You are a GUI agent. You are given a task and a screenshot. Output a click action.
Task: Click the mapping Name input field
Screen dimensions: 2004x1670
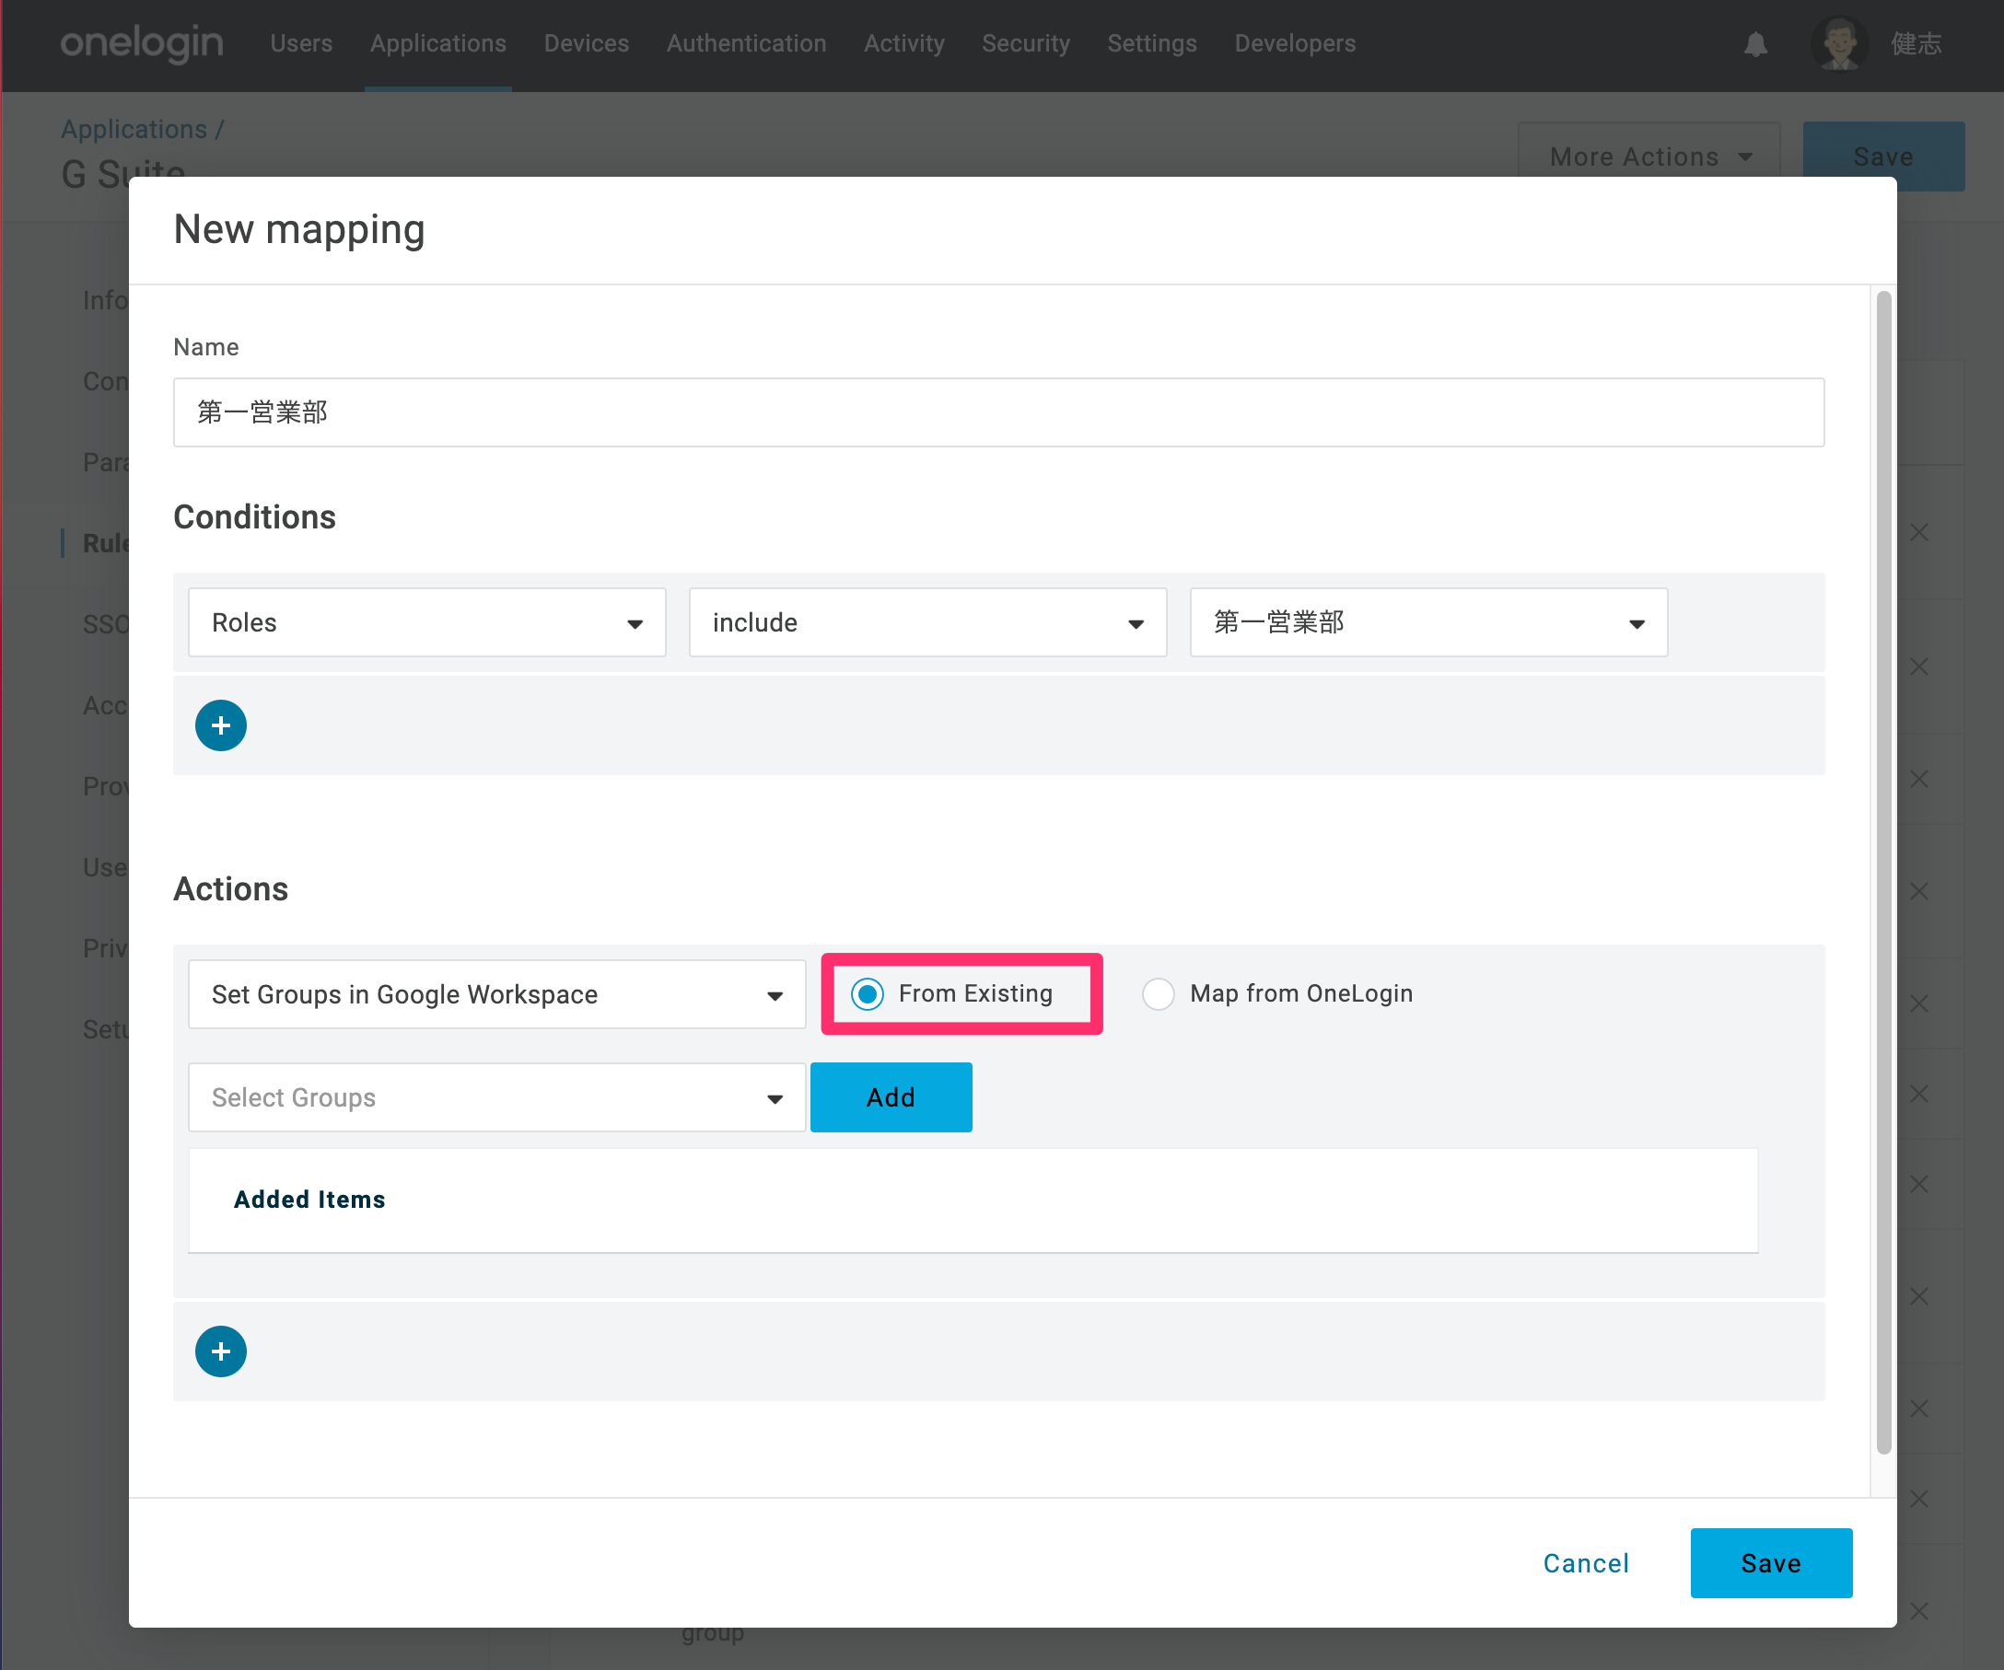click(998, 413)
